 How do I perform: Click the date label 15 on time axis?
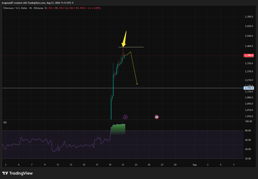coord(84,165)
